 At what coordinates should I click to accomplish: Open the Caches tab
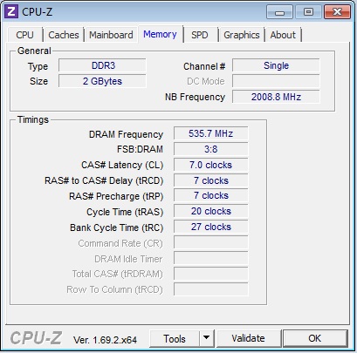pos(64,35)
